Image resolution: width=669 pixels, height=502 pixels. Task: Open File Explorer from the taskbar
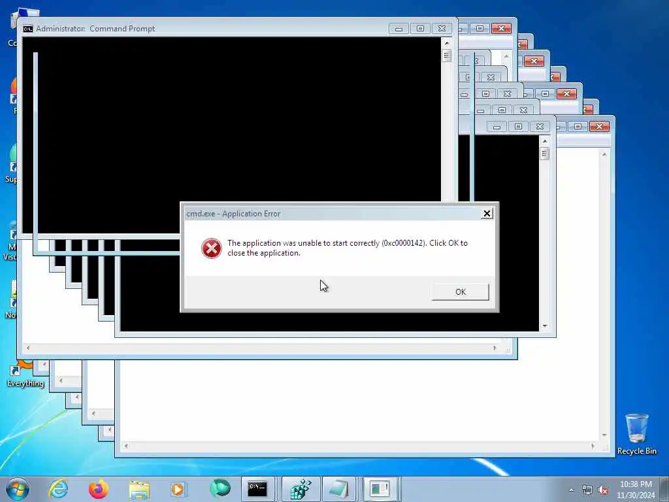[x=139, y=490]
